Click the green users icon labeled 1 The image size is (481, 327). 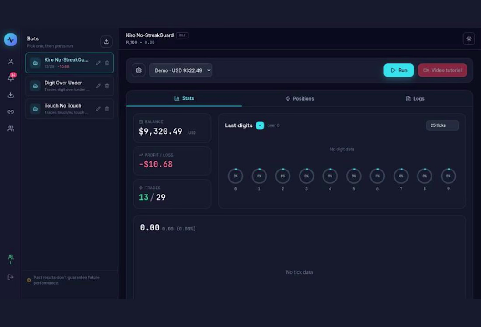tap(11, 259)
